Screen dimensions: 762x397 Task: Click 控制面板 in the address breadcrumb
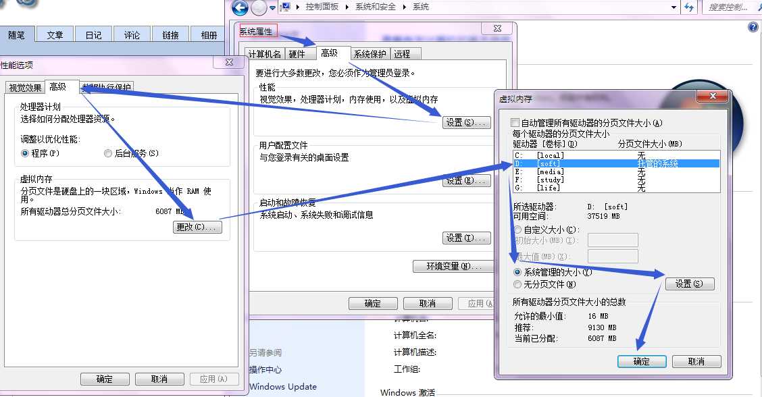click(x=322, y=7)
